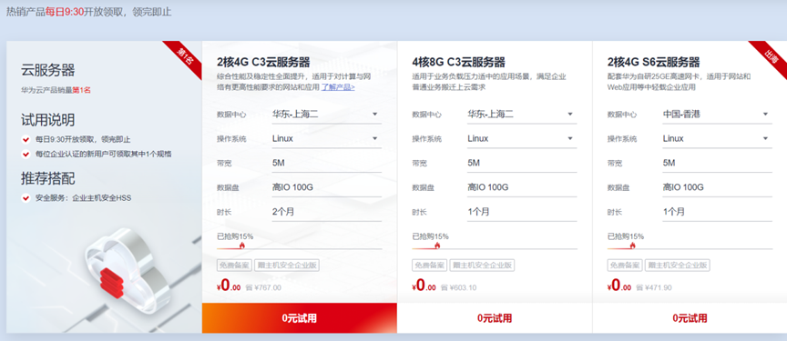
Task: Click 带宽 5M field in 2核4G C3 card
Action: [x=327, y=164]
